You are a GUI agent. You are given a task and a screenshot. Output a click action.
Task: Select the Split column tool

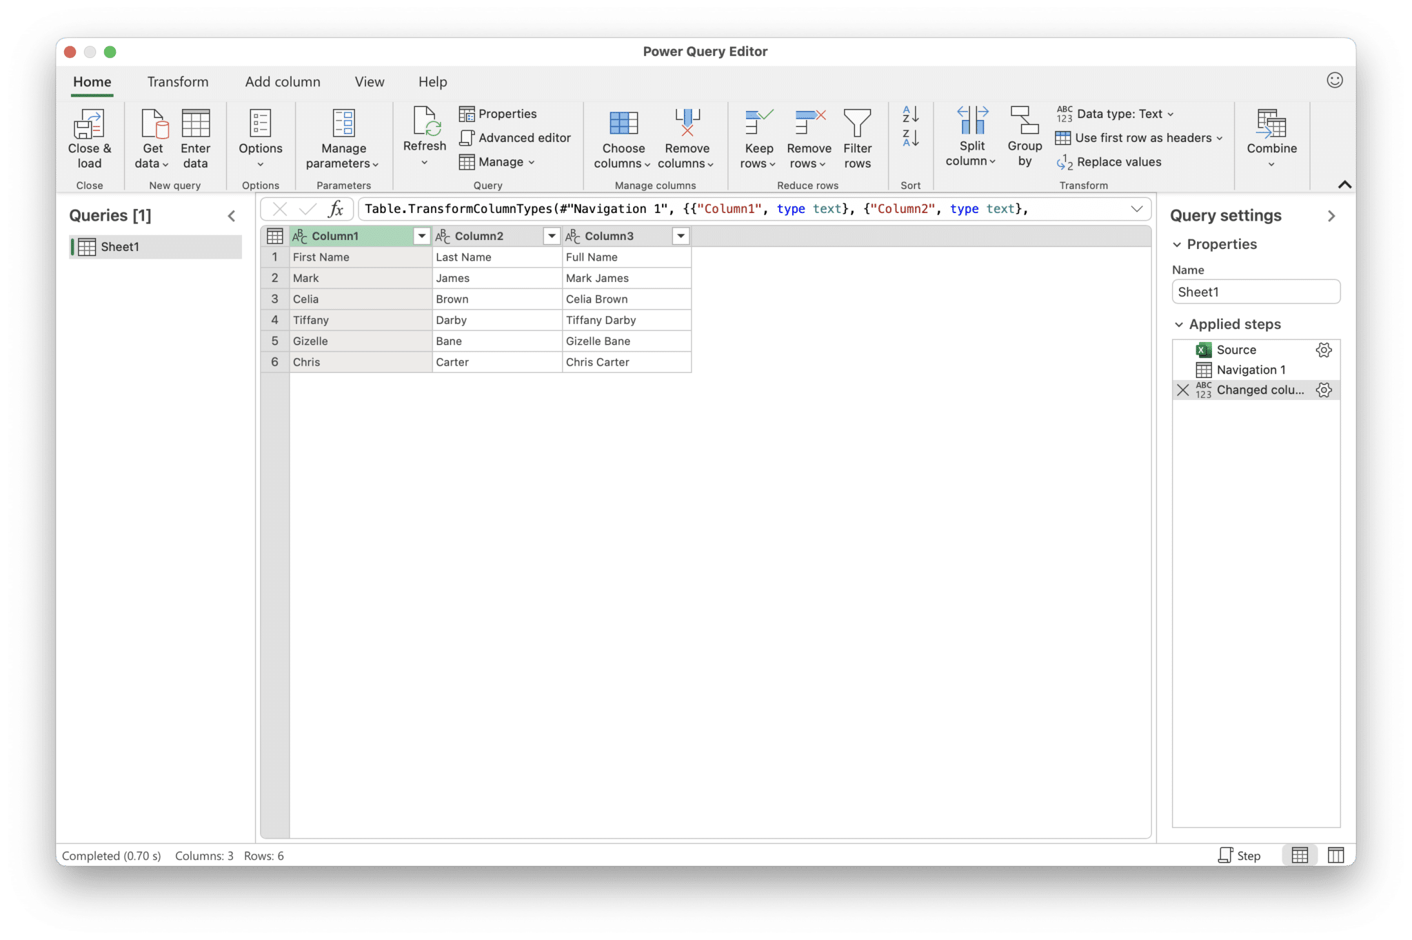tap(971, 137)
